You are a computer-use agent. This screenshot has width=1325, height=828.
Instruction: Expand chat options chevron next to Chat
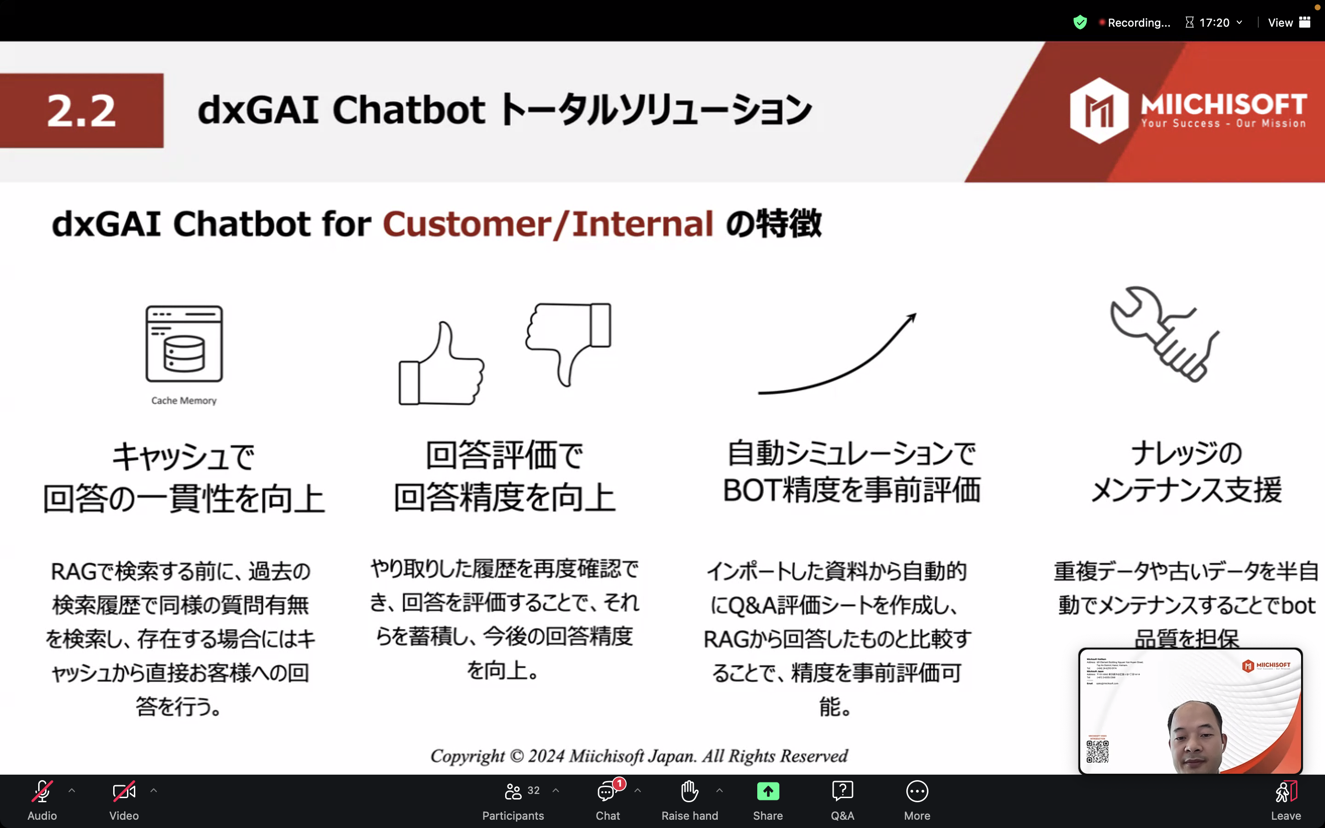pyautogui.click(x=638, y=790)
